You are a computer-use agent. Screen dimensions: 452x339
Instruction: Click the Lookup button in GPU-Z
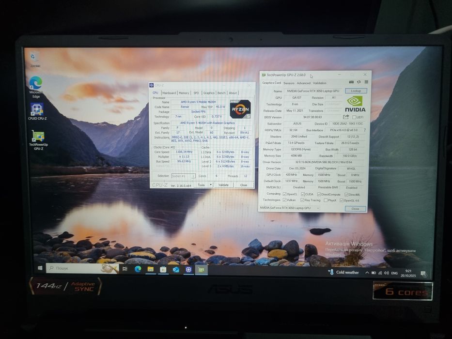(x=356, y=91)
